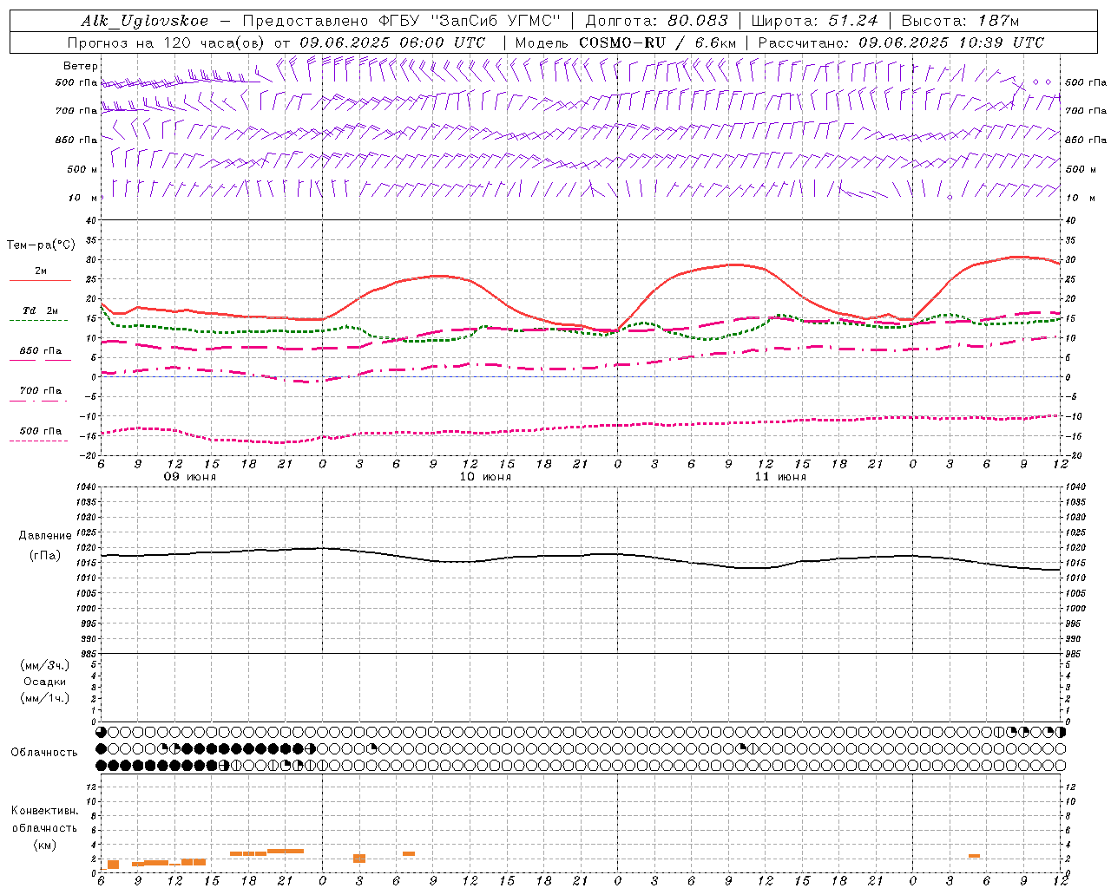This screenshot has width=1111, height=888.
Task: Click the station name Alk_Uglovskoe
Action: point(145,21)
